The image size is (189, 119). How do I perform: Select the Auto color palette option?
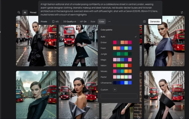coord(119,37)
